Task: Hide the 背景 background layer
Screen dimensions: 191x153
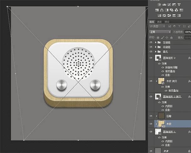Action: tap(151, 151)
